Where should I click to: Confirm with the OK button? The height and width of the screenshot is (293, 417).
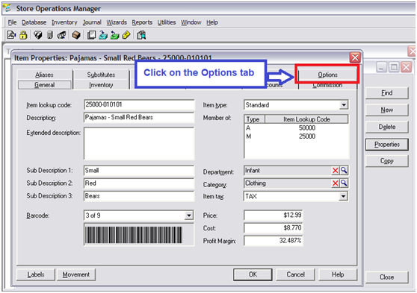pyautogui.click(x=253, y=274)
